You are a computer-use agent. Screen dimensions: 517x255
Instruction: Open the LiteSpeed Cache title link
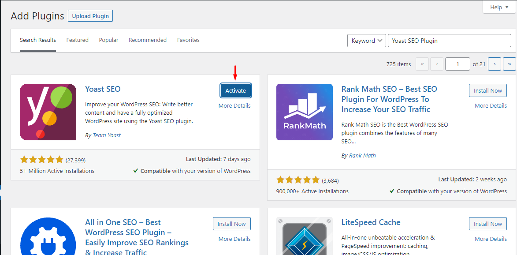point(371,222)
